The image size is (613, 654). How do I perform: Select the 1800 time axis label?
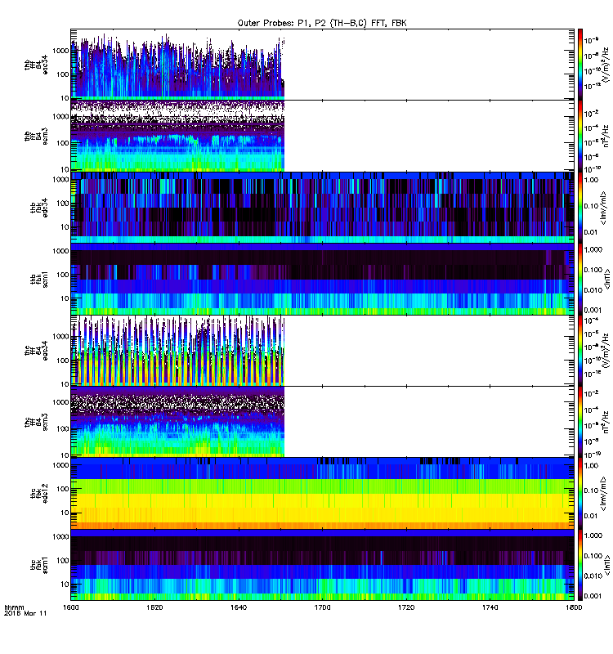pos(574,607)
